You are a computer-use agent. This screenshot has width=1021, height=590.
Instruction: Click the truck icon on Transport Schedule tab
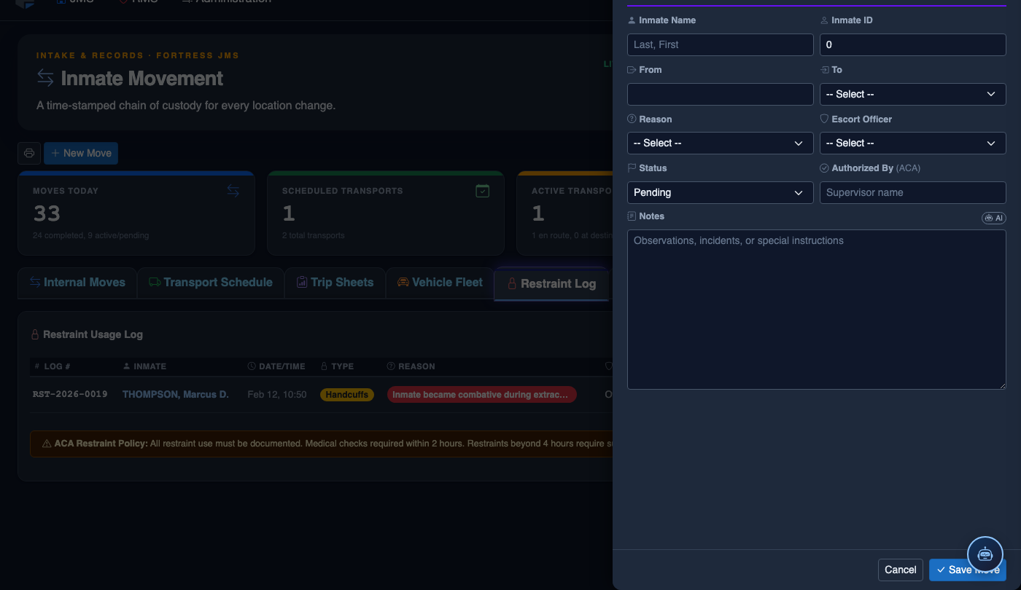155,283
